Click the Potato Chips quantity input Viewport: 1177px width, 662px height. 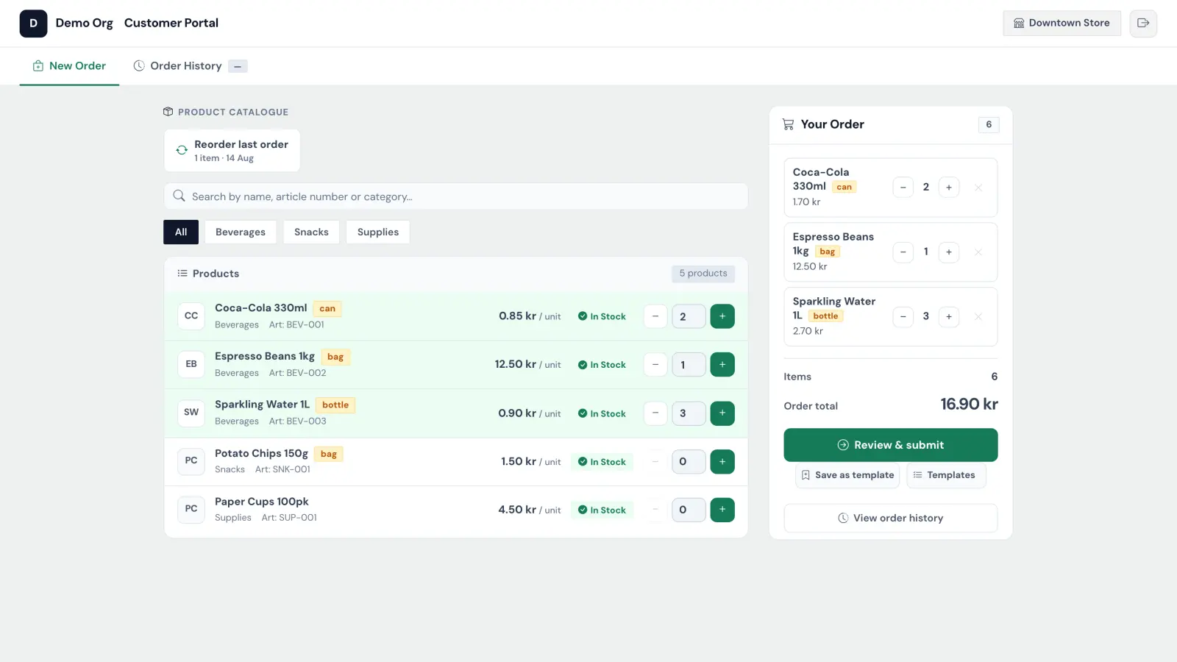[689, 462]
